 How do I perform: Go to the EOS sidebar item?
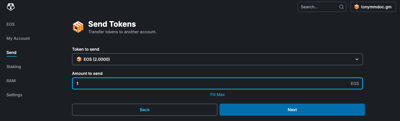pyautogui.click(x=11, y=24)
